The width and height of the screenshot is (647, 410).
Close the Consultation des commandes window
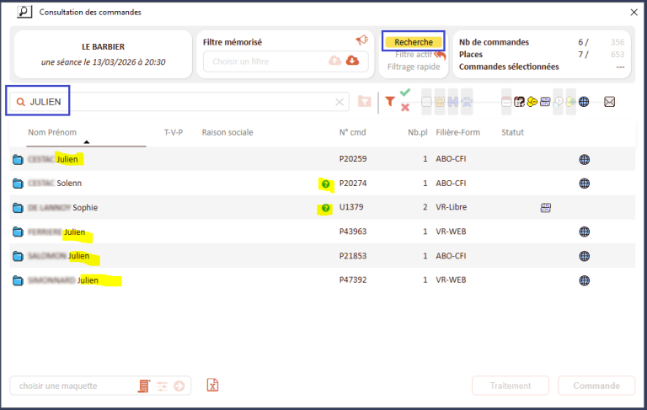[634, 13]
